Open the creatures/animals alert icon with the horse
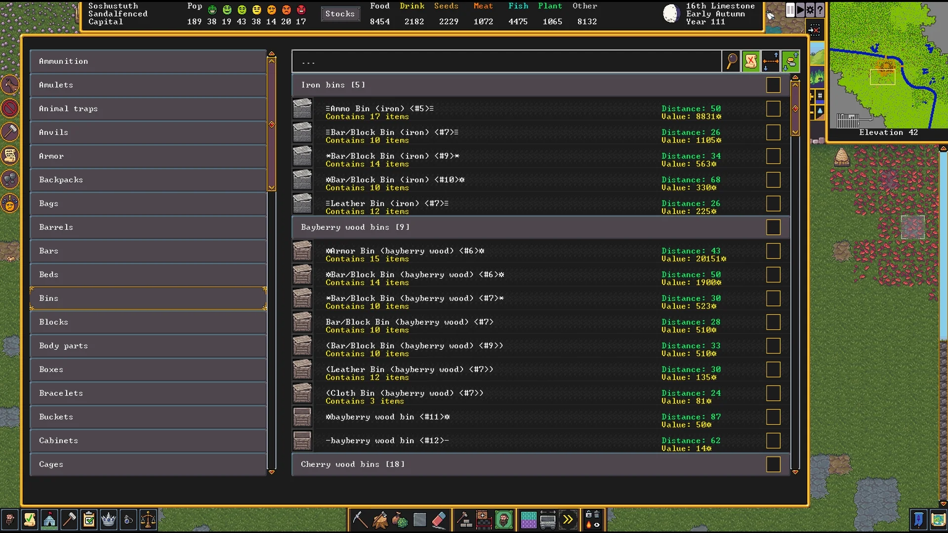The image size is (948, 533). pyautogui.click(x=10, y=85)
